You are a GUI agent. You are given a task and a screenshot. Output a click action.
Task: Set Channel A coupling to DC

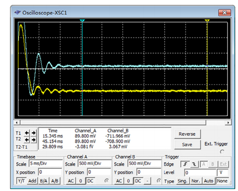click(90, 181)
